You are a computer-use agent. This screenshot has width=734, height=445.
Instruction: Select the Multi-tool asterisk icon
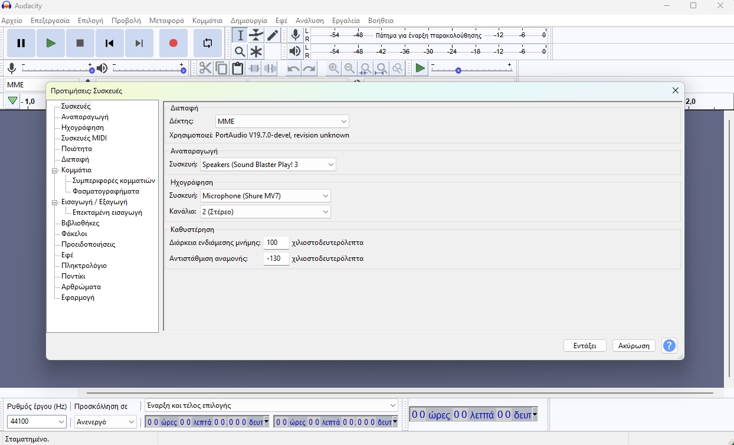click(x=256, y=52)
